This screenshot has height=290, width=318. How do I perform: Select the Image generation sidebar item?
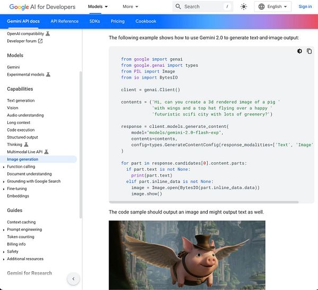click(x=38, y=159)
